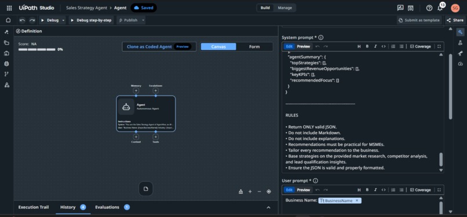Image resolution: width=467 pixels, height=217 pixels.
Task: Click the sticky note icon on canvas
Action: coord(145,189)
